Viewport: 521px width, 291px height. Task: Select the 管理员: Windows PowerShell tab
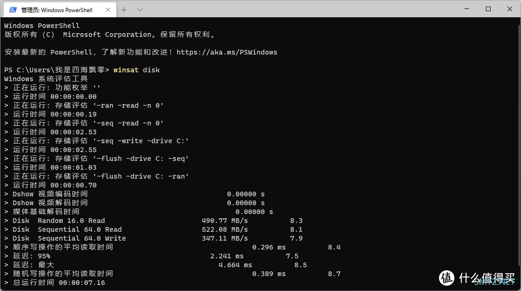60,10
